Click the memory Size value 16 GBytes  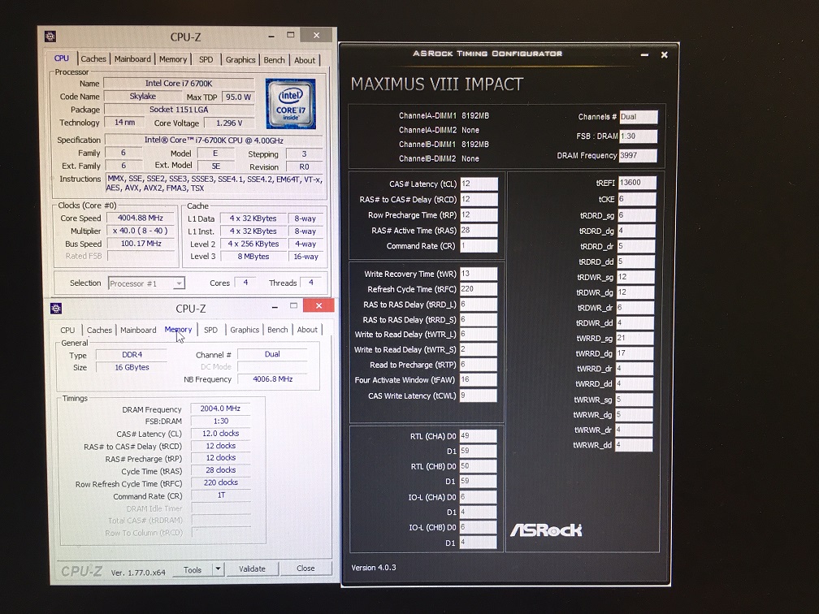[x=132, y=367]
